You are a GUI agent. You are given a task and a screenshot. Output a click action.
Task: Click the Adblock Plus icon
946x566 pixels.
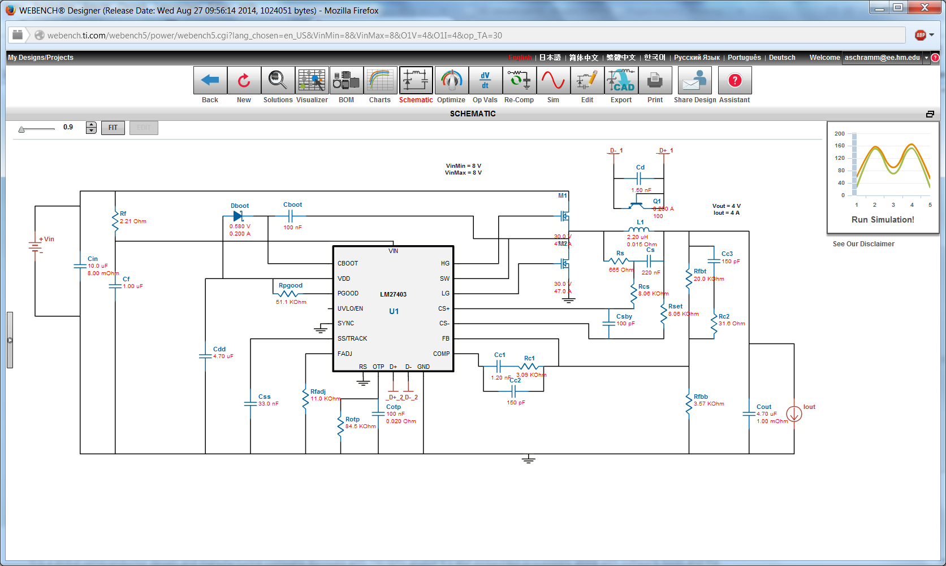coord(921,35)
